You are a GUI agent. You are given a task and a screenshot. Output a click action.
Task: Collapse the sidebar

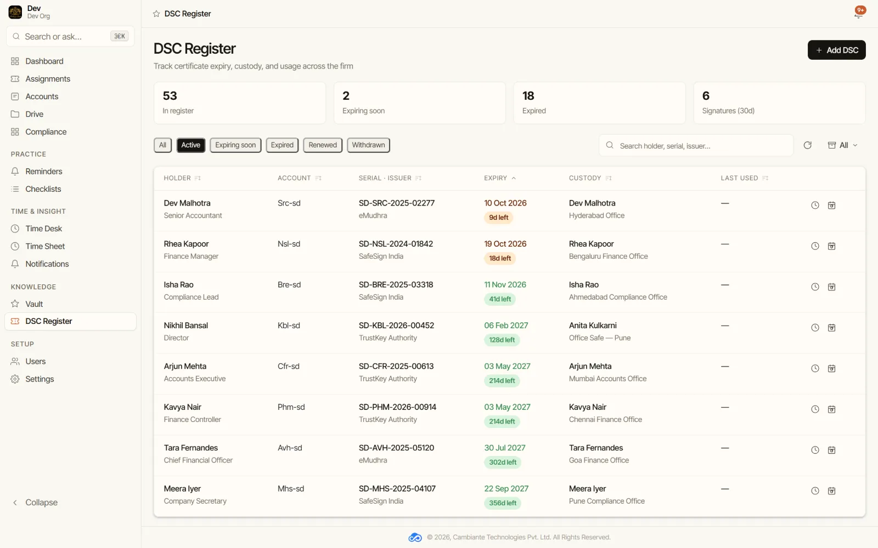(x=35, y=503)
